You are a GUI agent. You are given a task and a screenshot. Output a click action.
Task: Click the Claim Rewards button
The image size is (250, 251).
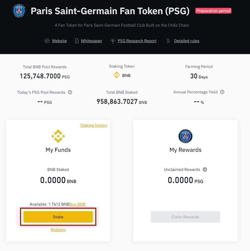point(186,217)
